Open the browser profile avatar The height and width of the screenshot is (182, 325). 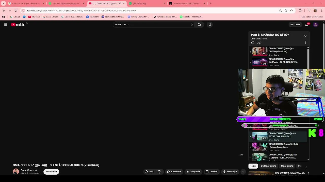tap(315, 11)
